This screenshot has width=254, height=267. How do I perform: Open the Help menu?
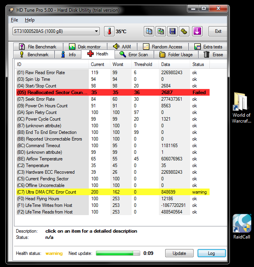point(30,20)
